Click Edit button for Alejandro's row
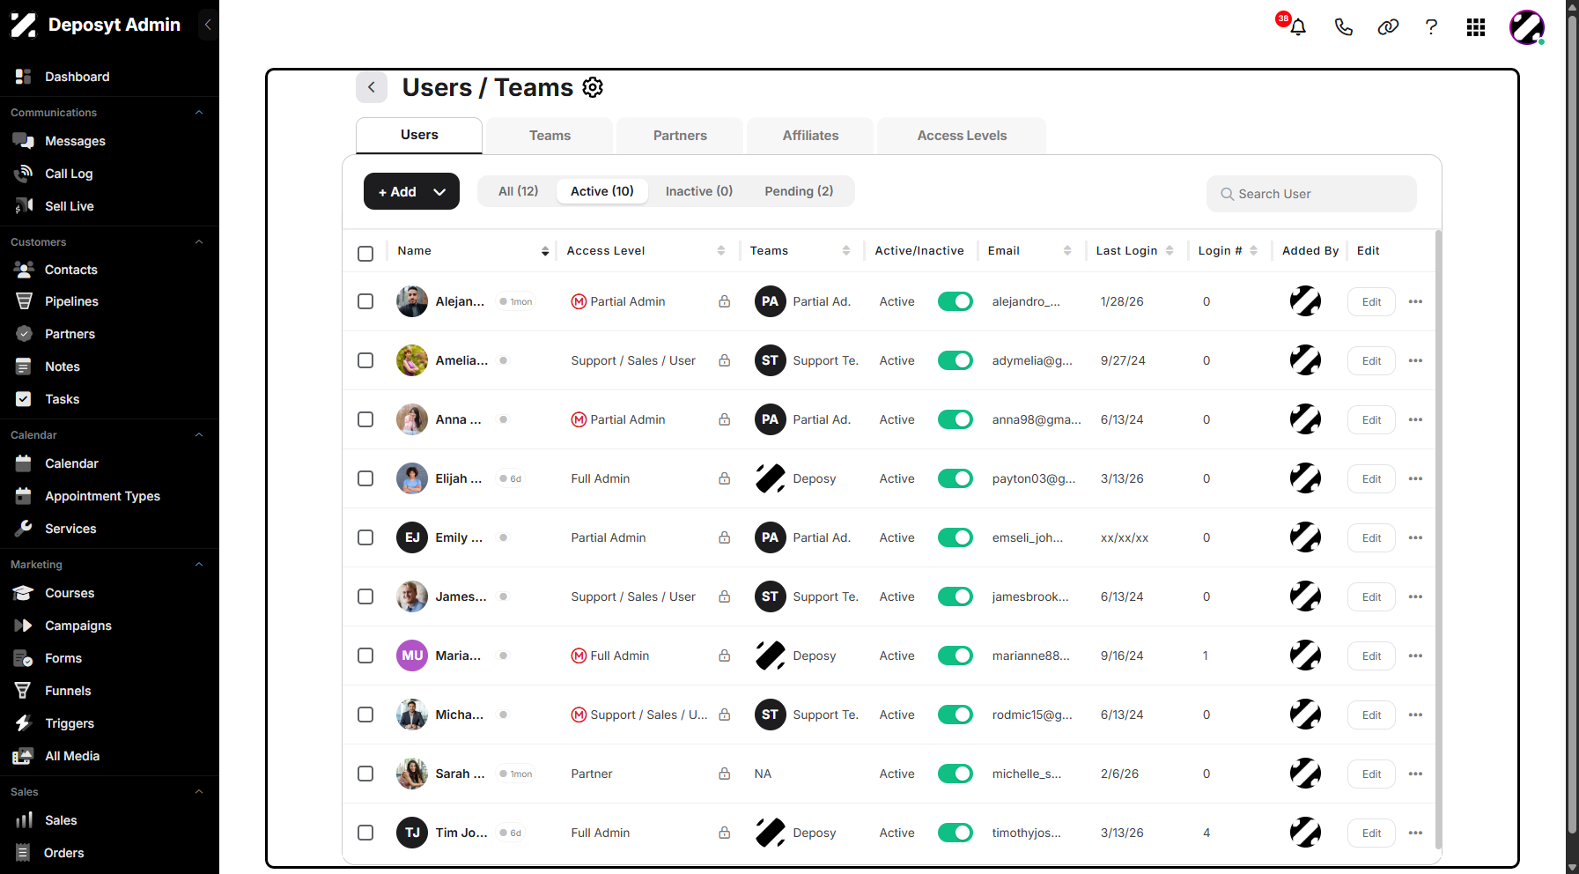This screenshot has height=874, width=1579. click(1371, 301)
